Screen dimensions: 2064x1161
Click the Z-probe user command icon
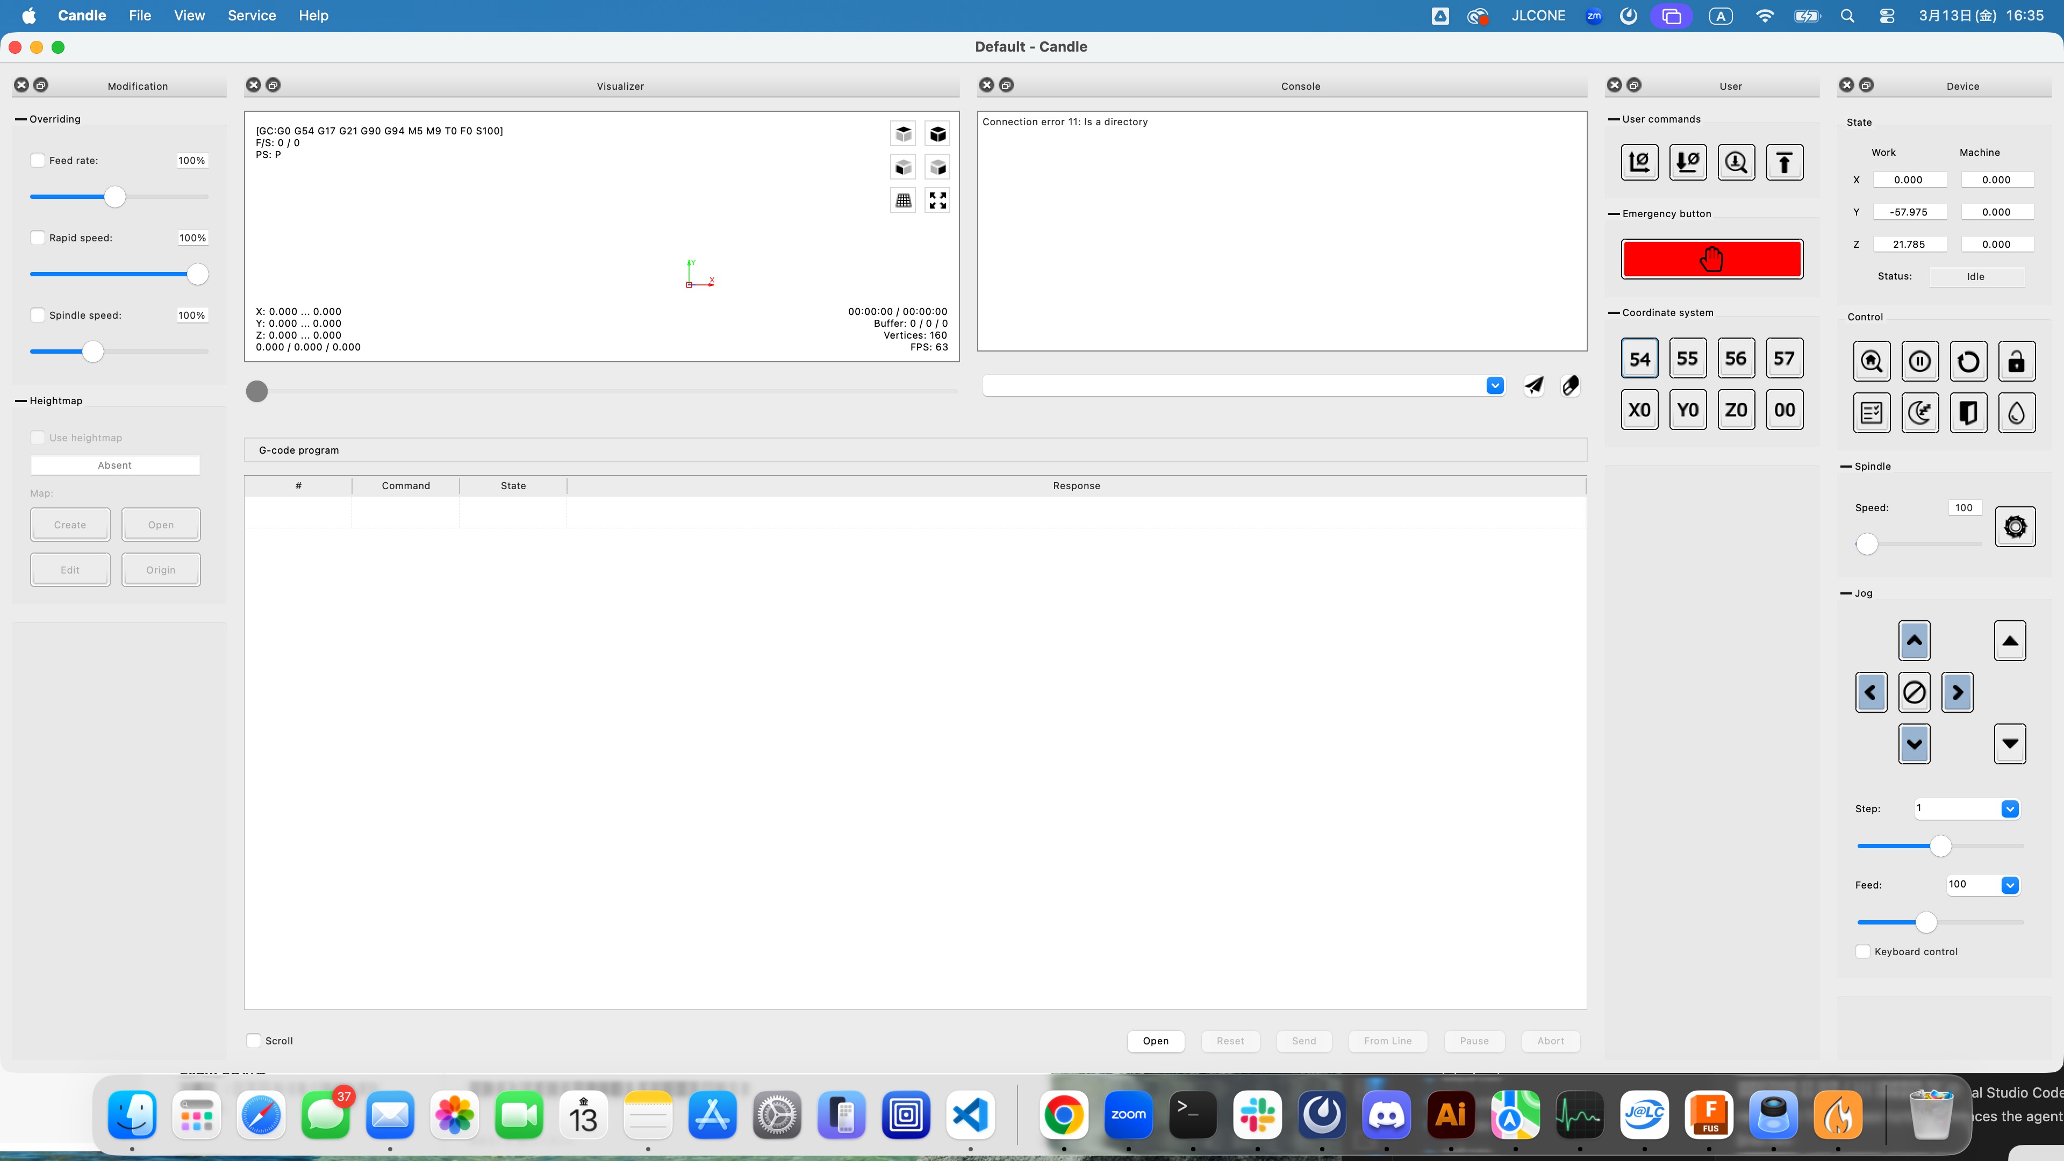1736,163
